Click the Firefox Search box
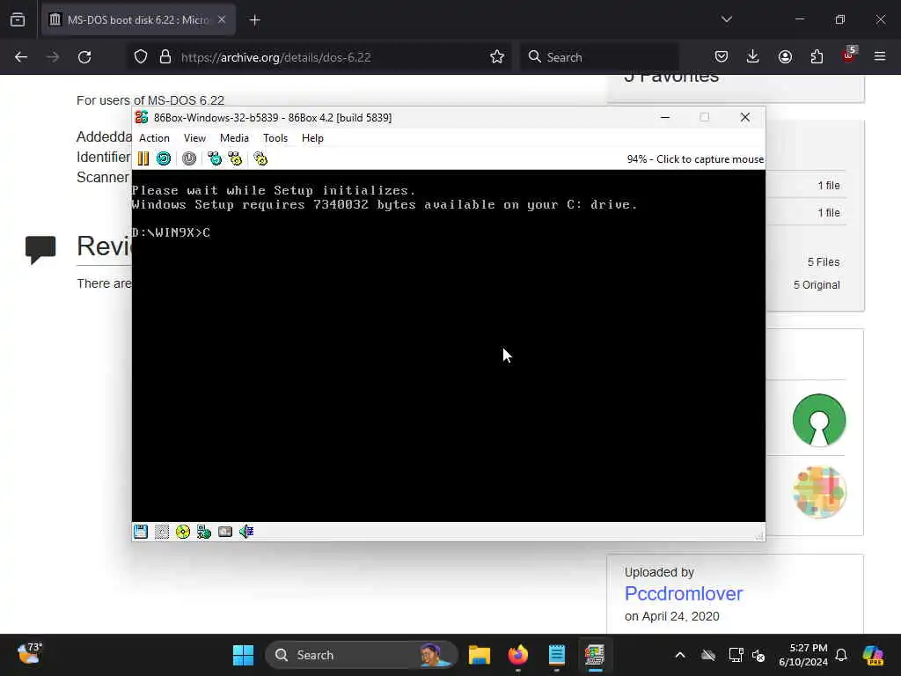This screenshot has width=901, height=676. point(599,57)
